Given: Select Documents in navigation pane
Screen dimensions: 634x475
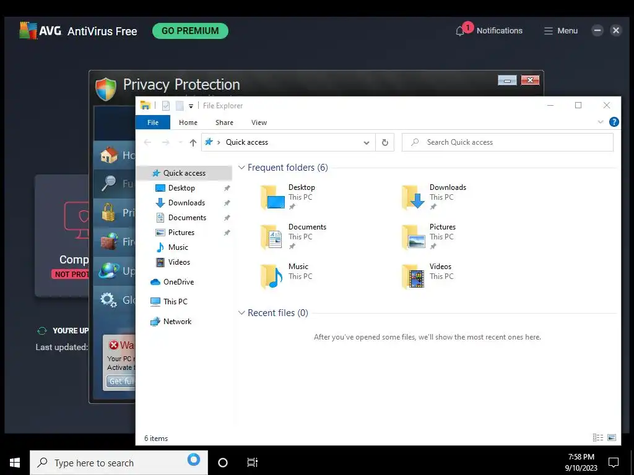Looking at the screenshot, I should point(187,218).
